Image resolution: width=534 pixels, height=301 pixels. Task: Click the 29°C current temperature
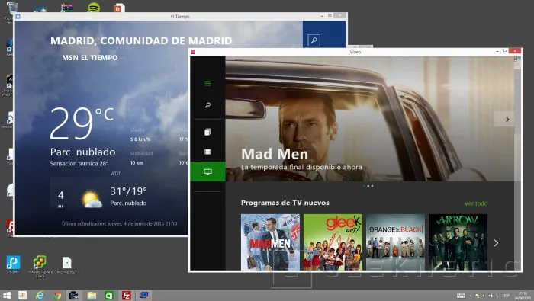(82, 123)
